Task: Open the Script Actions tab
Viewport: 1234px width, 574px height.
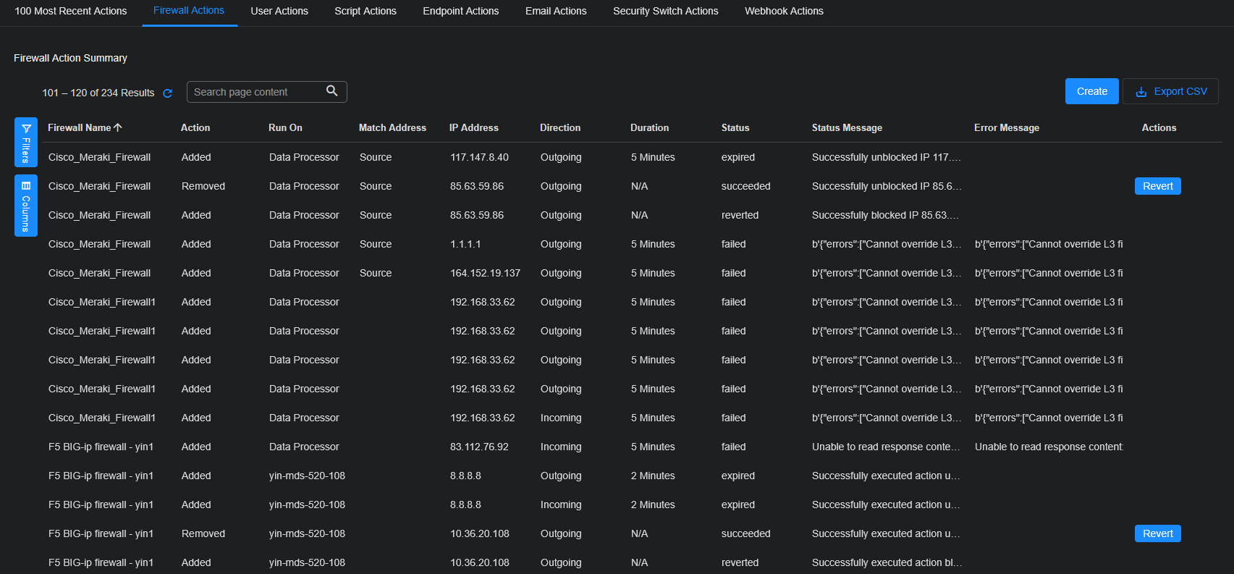Action: [365, 11]
